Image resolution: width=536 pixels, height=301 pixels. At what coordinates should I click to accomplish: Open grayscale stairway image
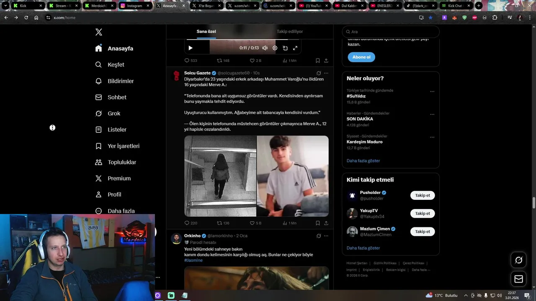(x=220, y=176)
